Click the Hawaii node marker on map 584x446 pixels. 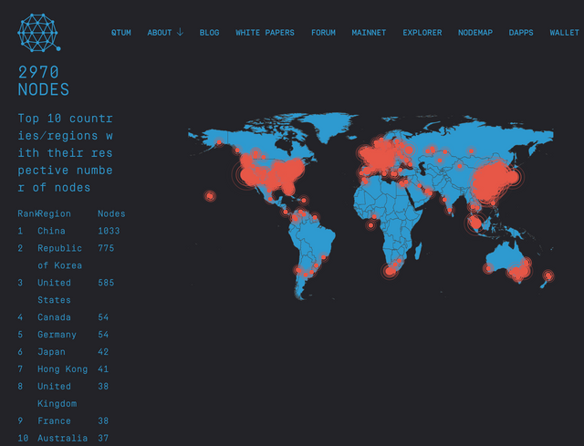(210, 196)
